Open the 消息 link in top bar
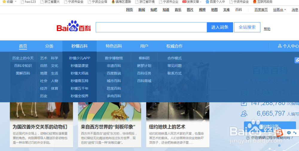 tap(295, 10)
